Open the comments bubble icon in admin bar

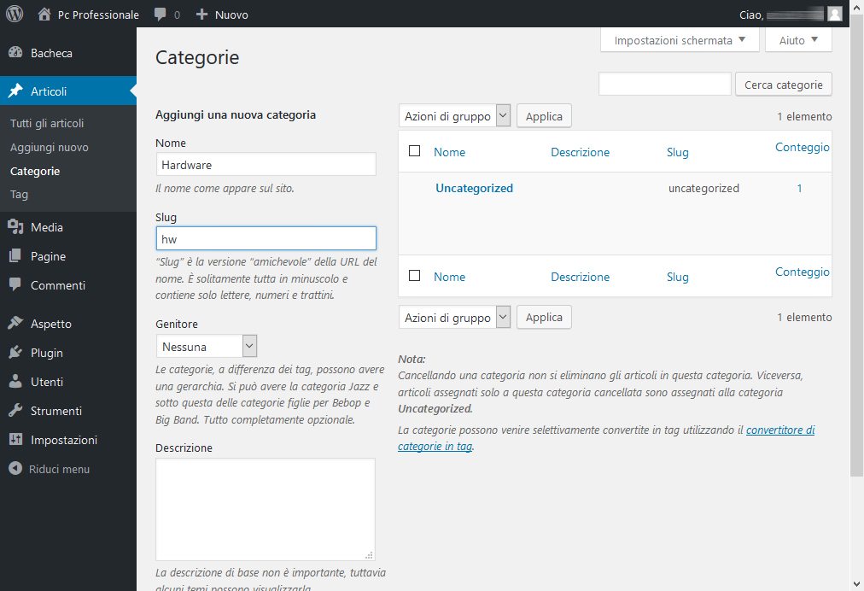tap(161, 15)
